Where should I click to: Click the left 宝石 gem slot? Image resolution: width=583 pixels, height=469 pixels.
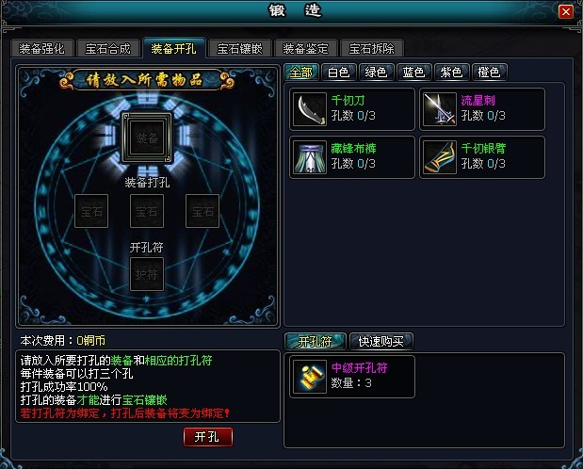91,211
